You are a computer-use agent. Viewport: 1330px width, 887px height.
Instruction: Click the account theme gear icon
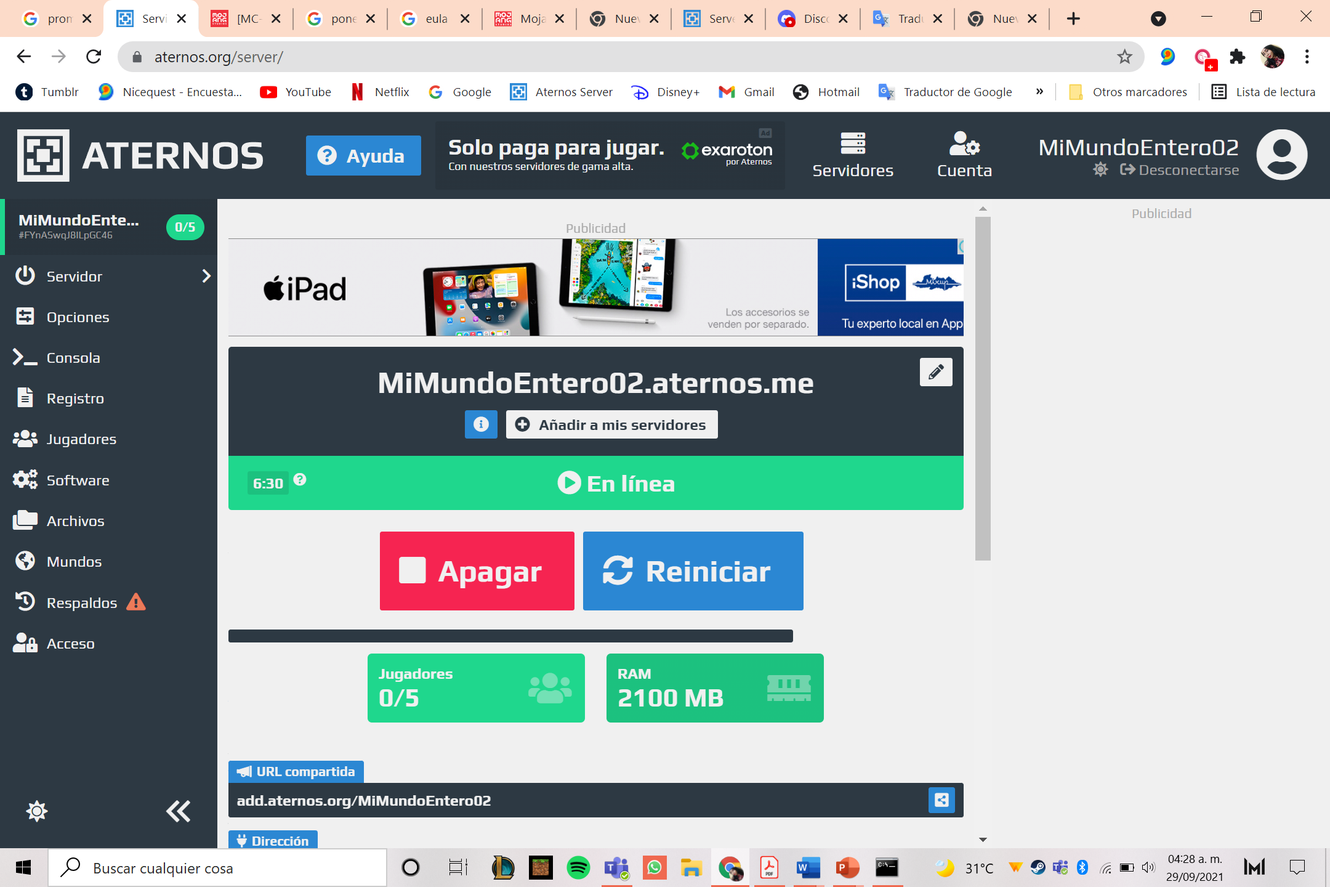(1100, 169)
